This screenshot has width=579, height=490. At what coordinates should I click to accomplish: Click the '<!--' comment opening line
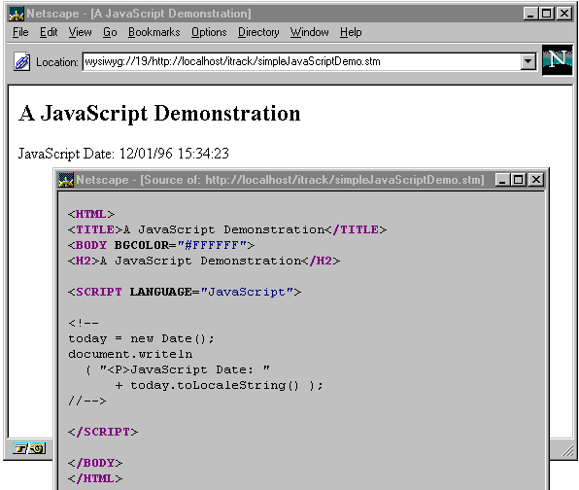pyautogui.click(x=84, y=323)
